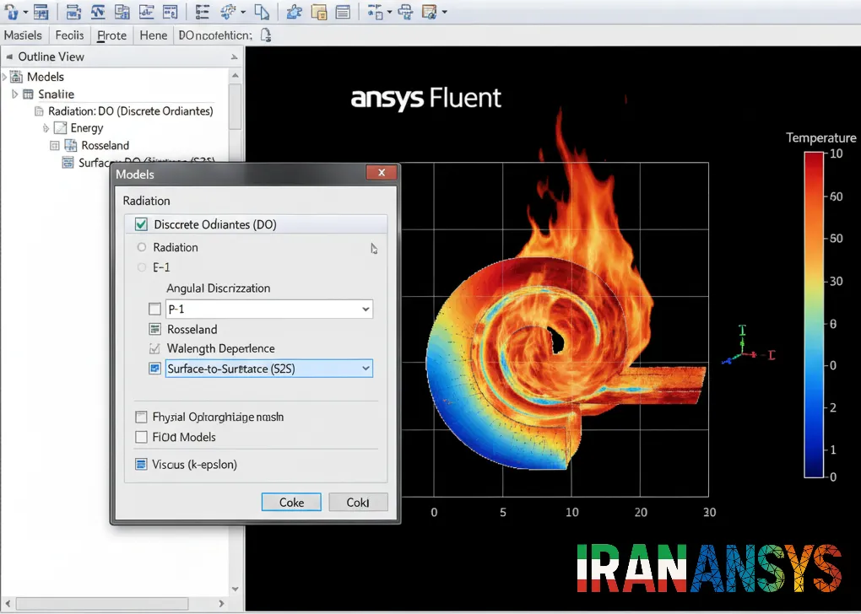861x614 pixels.
Task: Click the Coke button in Models dialog
Action: point(291,502)
